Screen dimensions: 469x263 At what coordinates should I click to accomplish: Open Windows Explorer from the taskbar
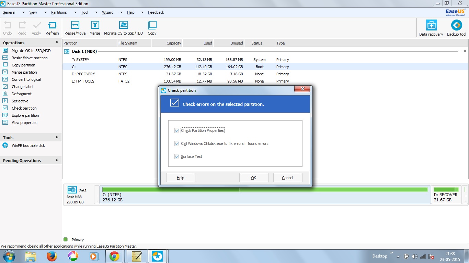tap(31, 256)
